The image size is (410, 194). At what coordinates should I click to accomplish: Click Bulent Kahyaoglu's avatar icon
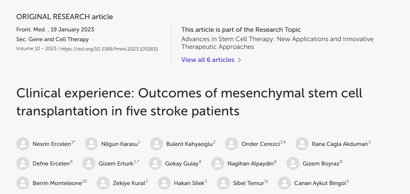pyautogui.click(x=157, y=144)
